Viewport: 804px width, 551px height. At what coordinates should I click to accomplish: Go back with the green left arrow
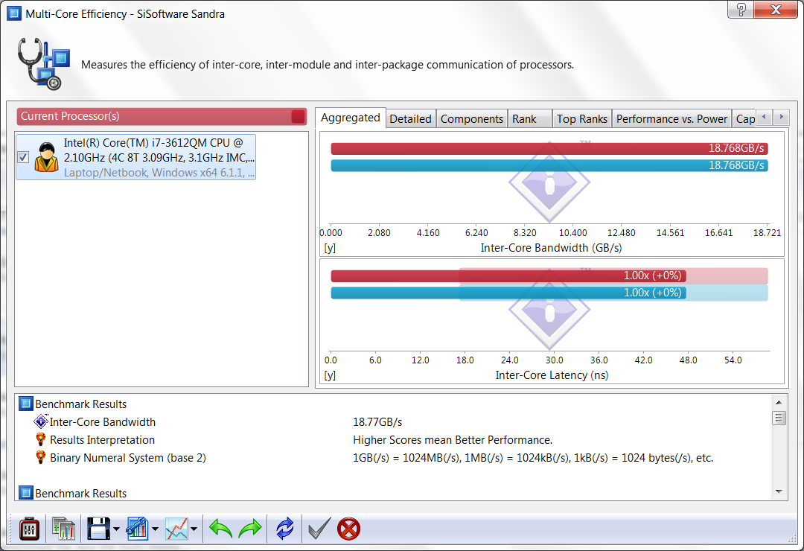click(221, 529)
